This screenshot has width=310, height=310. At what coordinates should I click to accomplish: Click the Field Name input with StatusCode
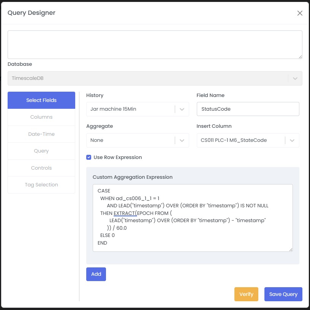click(248, 109)
